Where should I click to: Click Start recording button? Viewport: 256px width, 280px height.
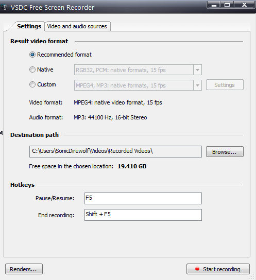(x=218, y=269)
